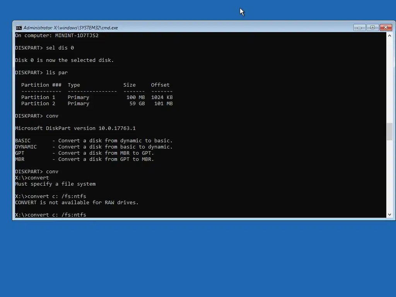Click the 'GPT' convert option line
Image resolution: width=396 pixels, height=297 pixels.
[x=85, y=153]
